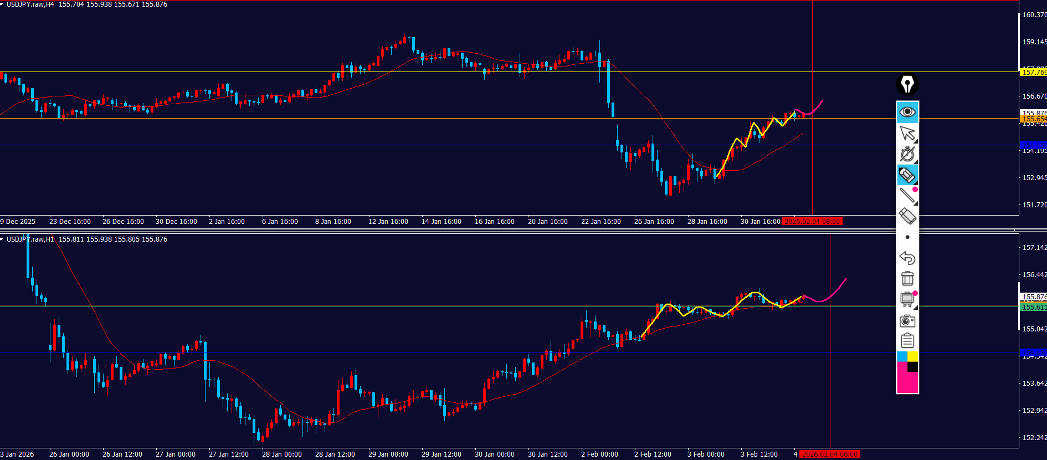Select the eraser tool
Viewport: 1047px width, 460px height.
click(x=907, y=216)
